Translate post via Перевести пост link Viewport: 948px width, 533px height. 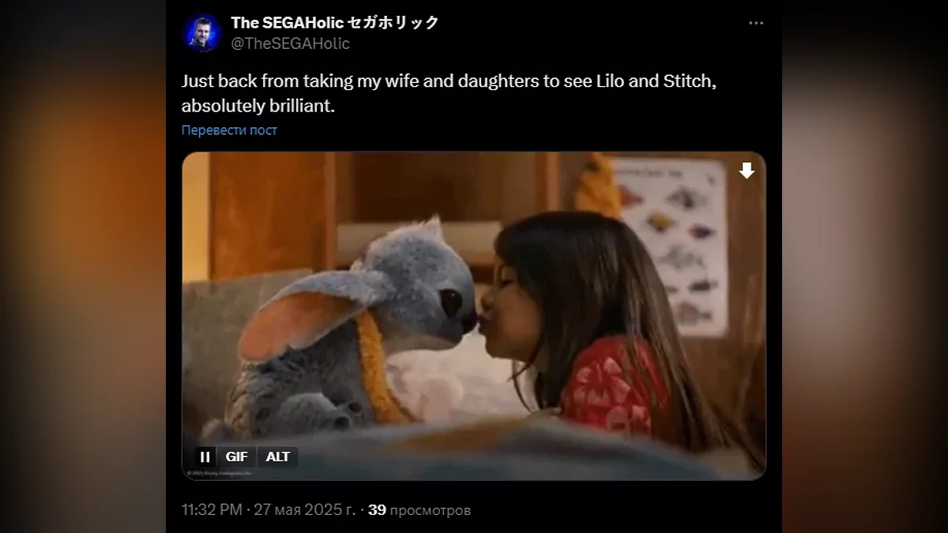click(x=229, y=130)
